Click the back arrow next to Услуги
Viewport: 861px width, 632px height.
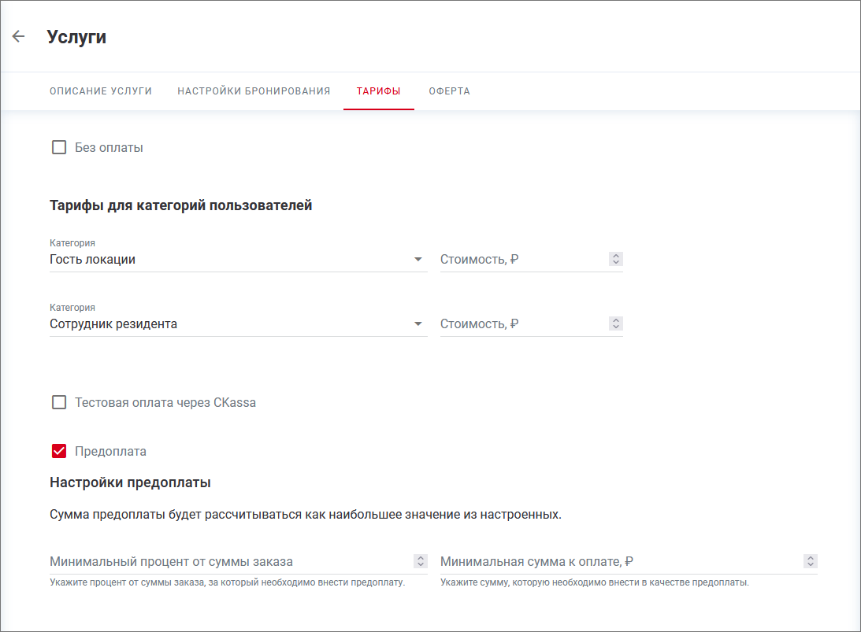[x=18, y=37]
